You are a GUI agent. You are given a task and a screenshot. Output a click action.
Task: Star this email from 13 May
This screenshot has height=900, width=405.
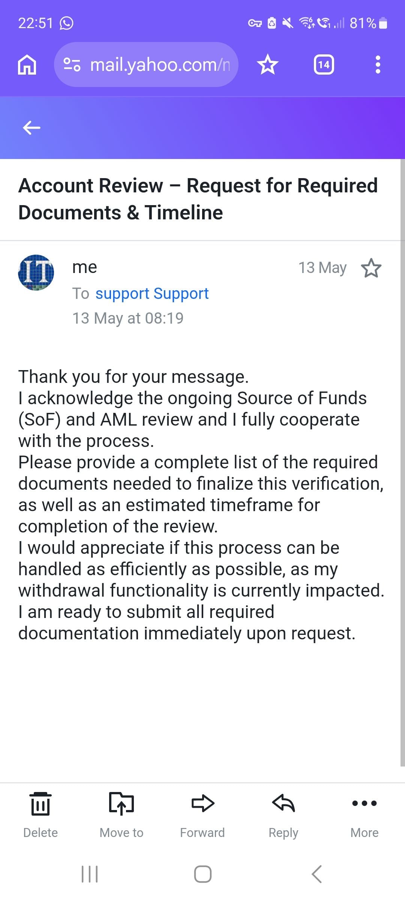click(x=371, y=268)
